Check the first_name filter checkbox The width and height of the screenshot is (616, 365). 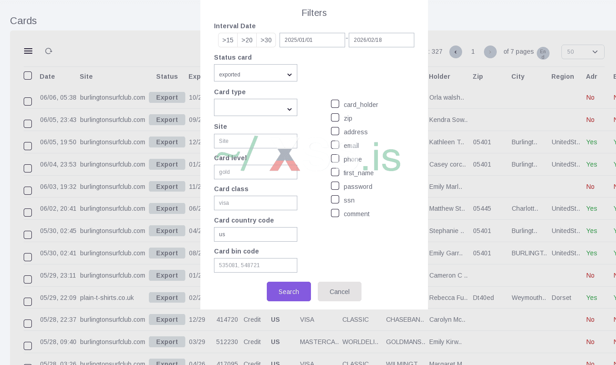[x=335, y=172]
